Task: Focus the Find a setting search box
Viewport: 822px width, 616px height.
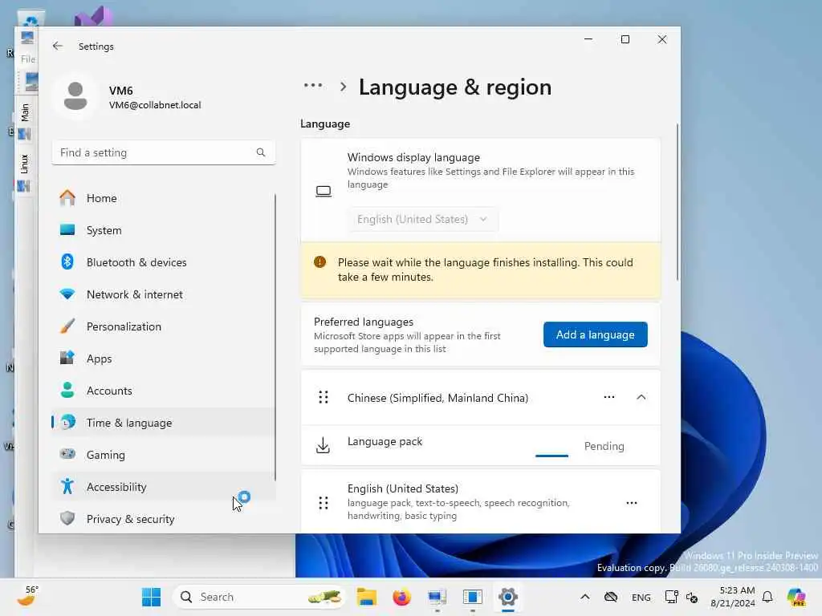Action: (164, 152)
